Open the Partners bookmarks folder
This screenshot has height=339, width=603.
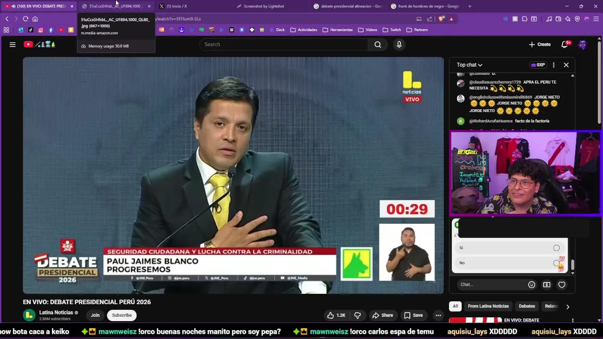point(417,30)
